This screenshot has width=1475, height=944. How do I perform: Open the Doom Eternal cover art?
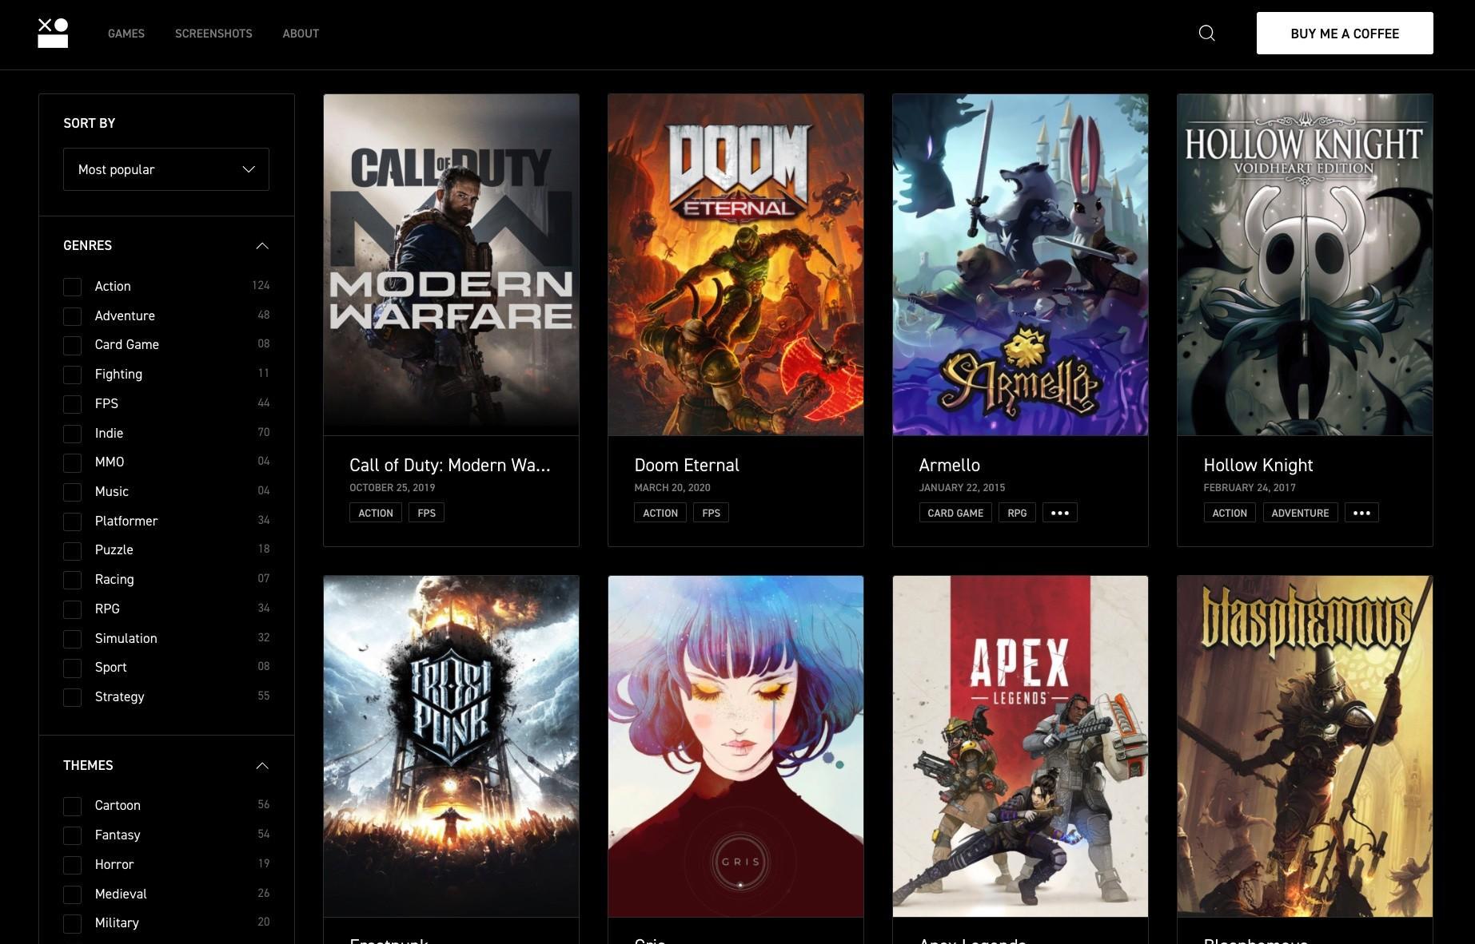pyautogui.click(x=736, y=264)
